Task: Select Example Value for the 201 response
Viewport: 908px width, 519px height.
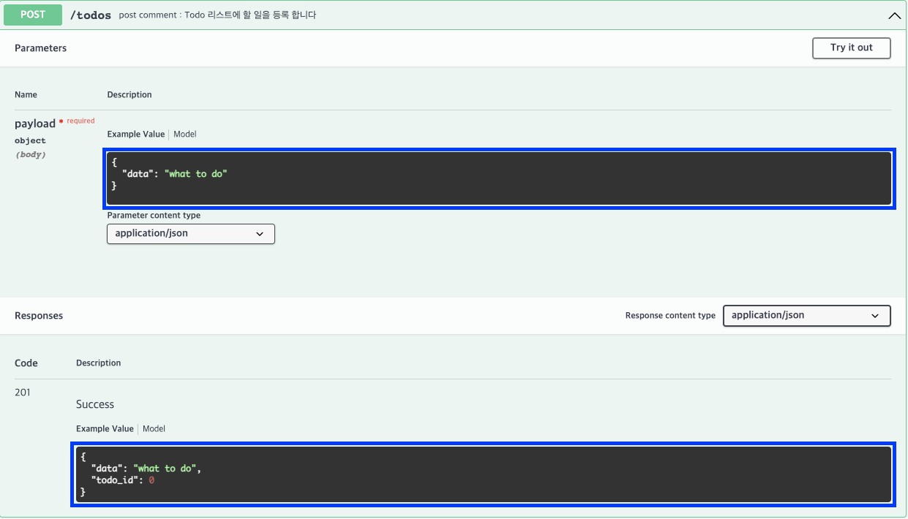Action: tap(105, 429)
